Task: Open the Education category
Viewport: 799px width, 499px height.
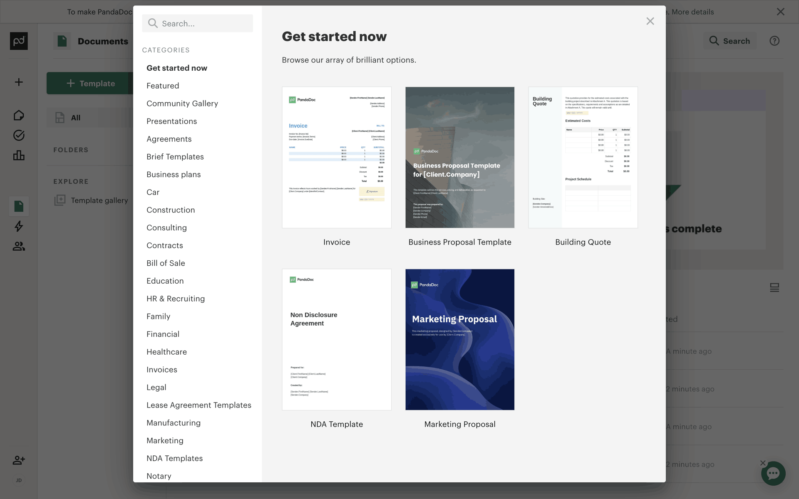Action: pyautogui.click(x=165, y=281)
